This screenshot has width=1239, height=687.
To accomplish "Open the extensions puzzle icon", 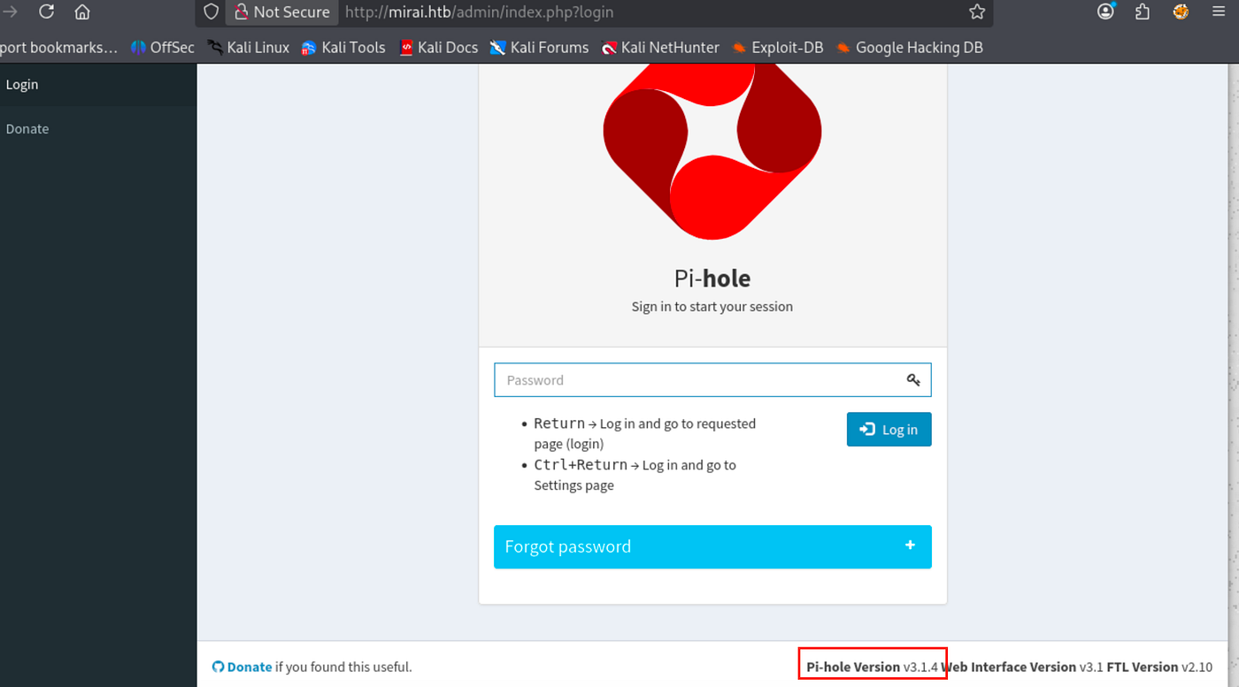I will [1143, 11].
